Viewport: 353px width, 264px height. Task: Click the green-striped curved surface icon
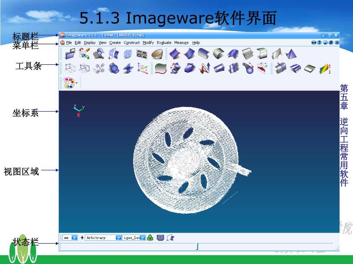point(218,54)
